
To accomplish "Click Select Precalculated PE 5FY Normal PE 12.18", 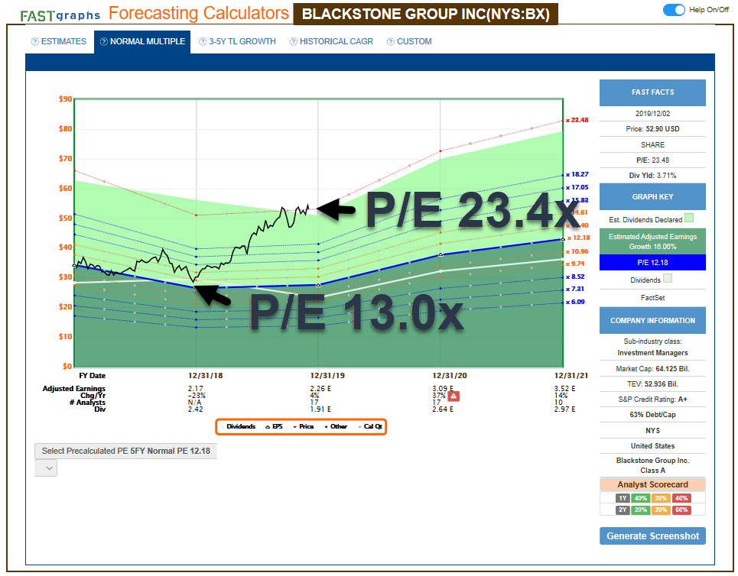I will click(127, 451).
